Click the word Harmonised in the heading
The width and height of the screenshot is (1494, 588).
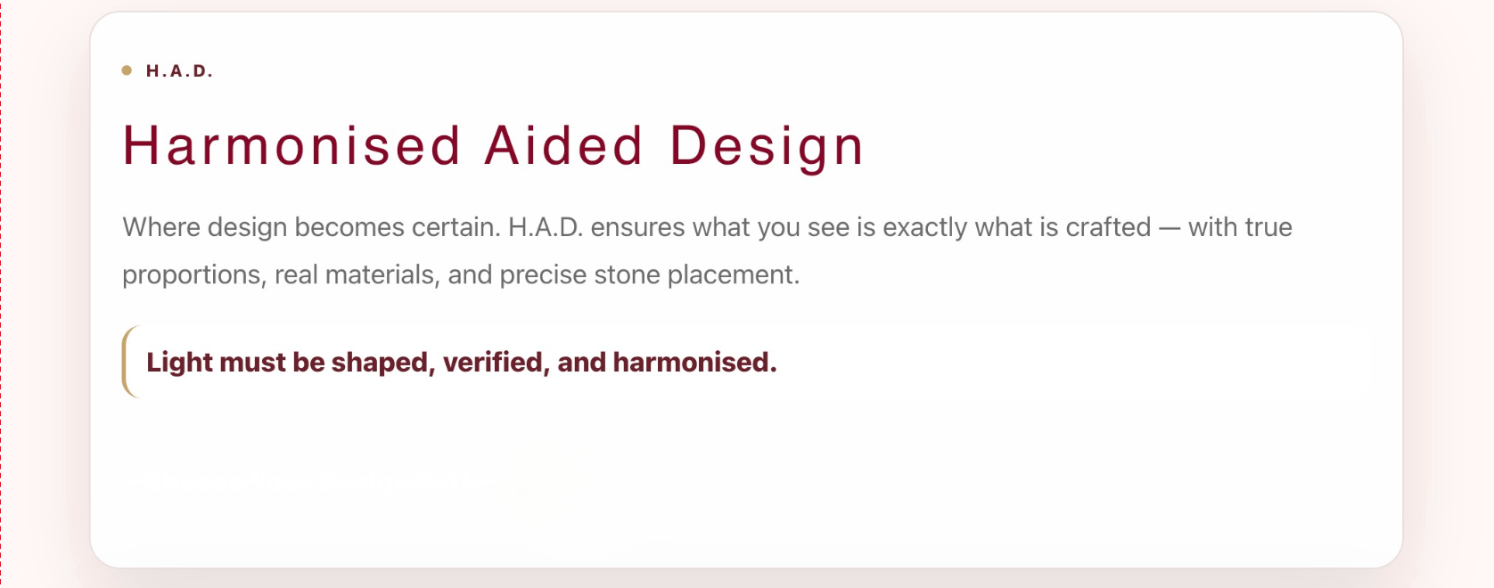click(x=292, y=146)
